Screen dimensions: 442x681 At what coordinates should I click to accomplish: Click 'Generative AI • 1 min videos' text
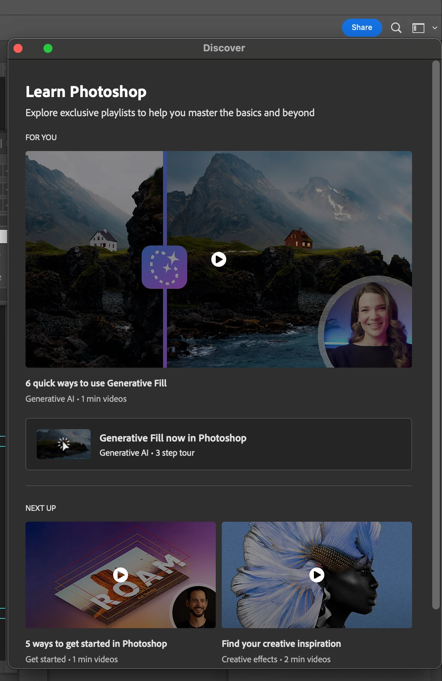coord(76,399)
